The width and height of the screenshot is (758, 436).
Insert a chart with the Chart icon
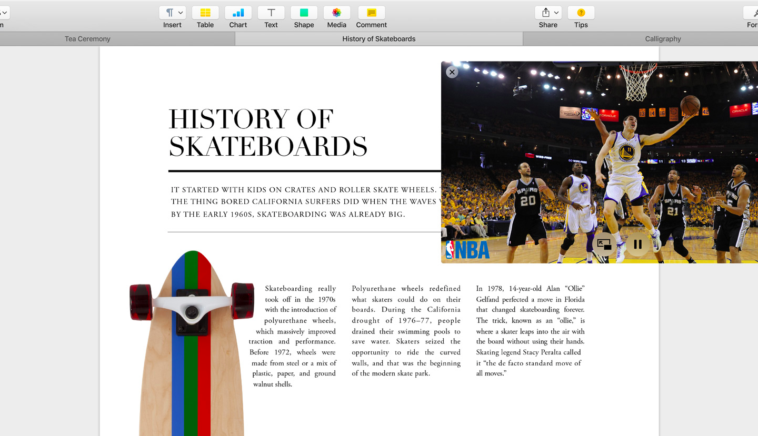(238, 13)
